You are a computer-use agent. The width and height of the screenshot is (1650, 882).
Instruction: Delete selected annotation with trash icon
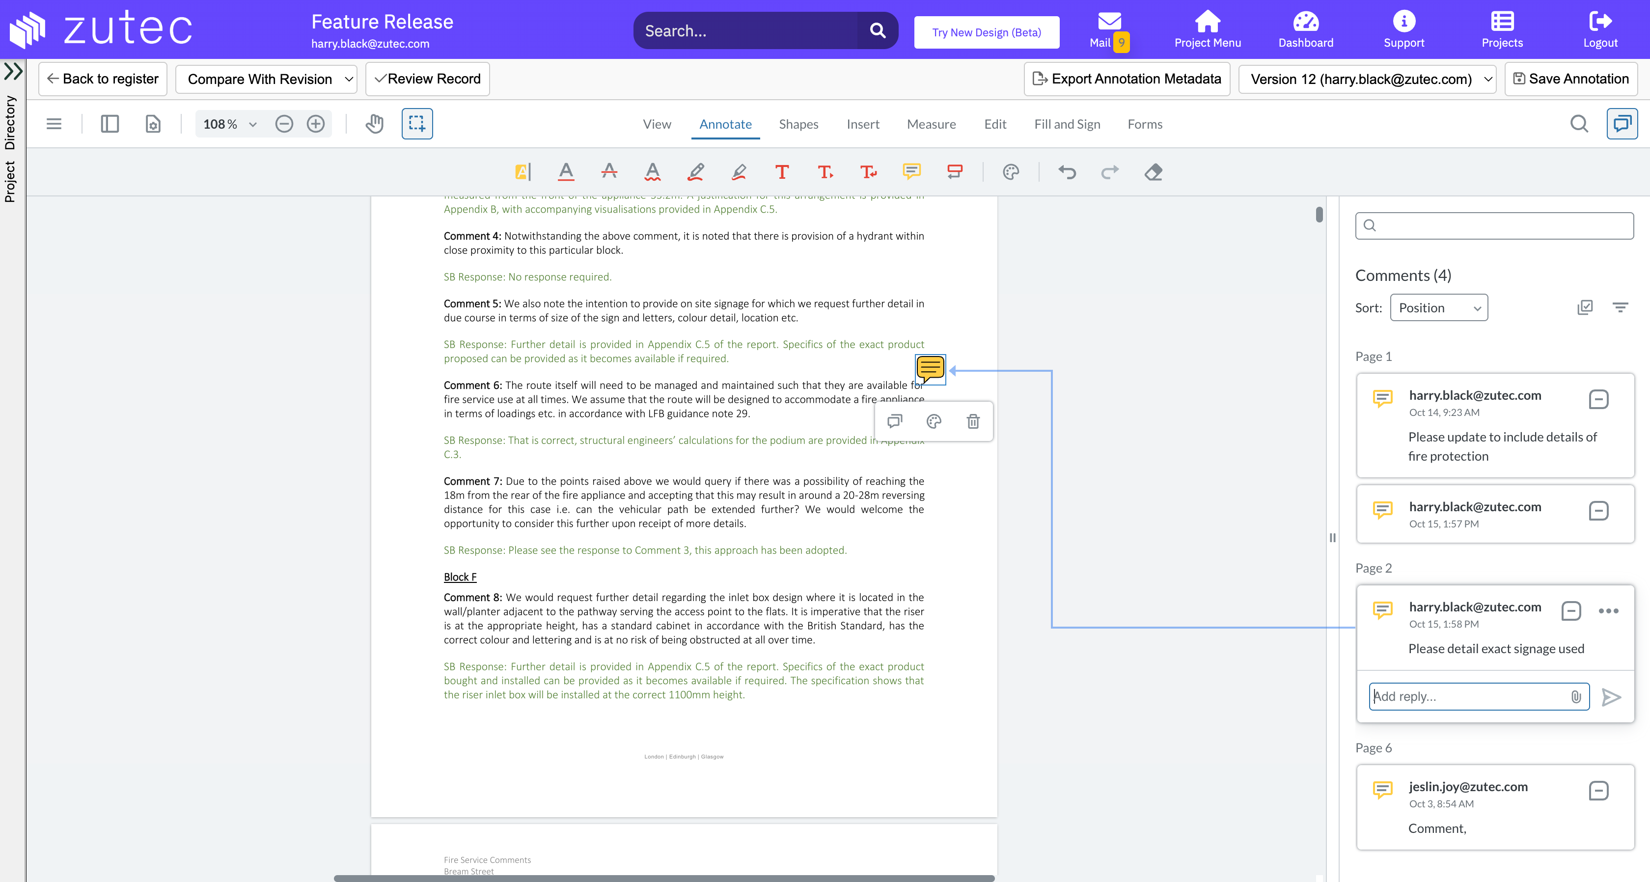(973, 421)
